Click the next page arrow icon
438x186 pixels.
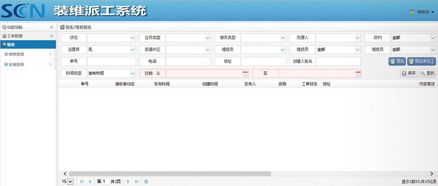pos(128,182)
